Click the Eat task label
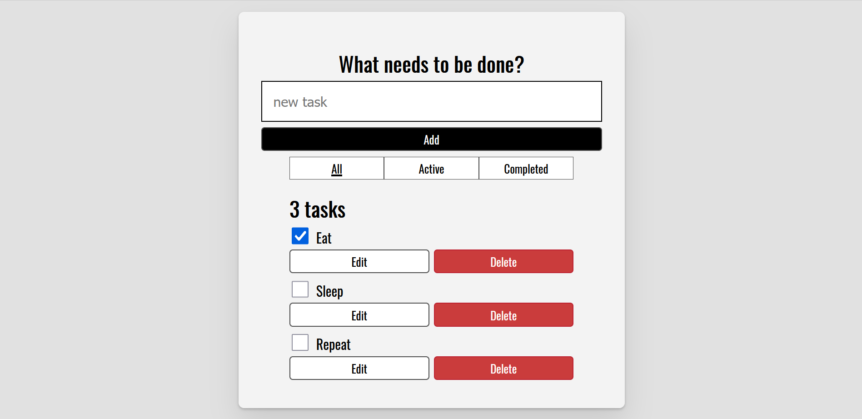862x419 pixels. (x=324, y=238)
